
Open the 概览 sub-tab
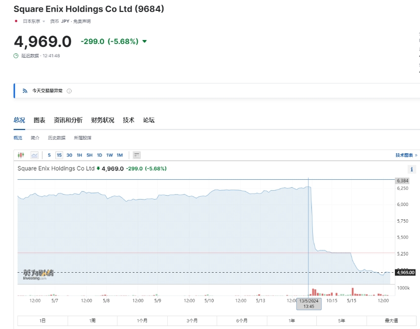[x=18, y=138]
